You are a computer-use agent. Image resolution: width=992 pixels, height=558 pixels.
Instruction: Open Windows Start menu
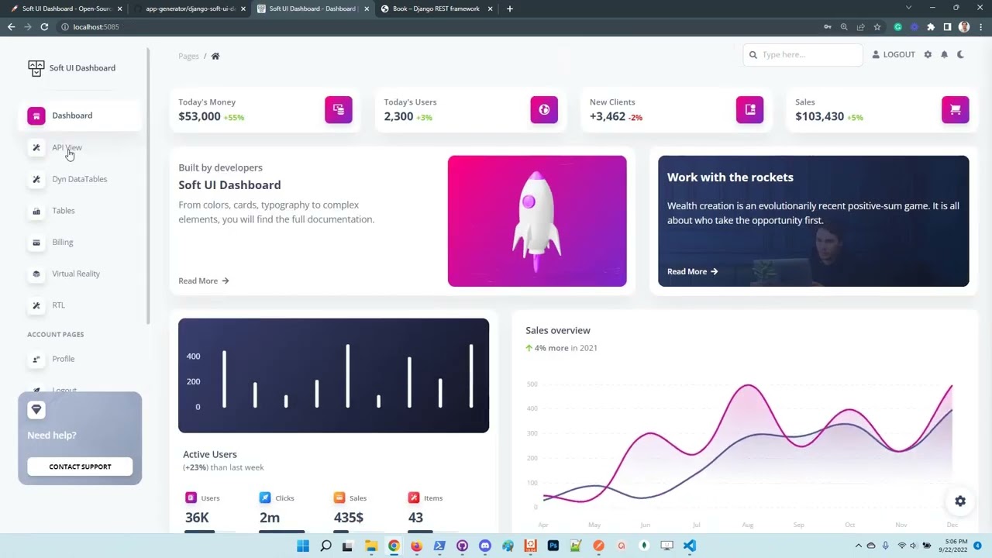[303, 546]
